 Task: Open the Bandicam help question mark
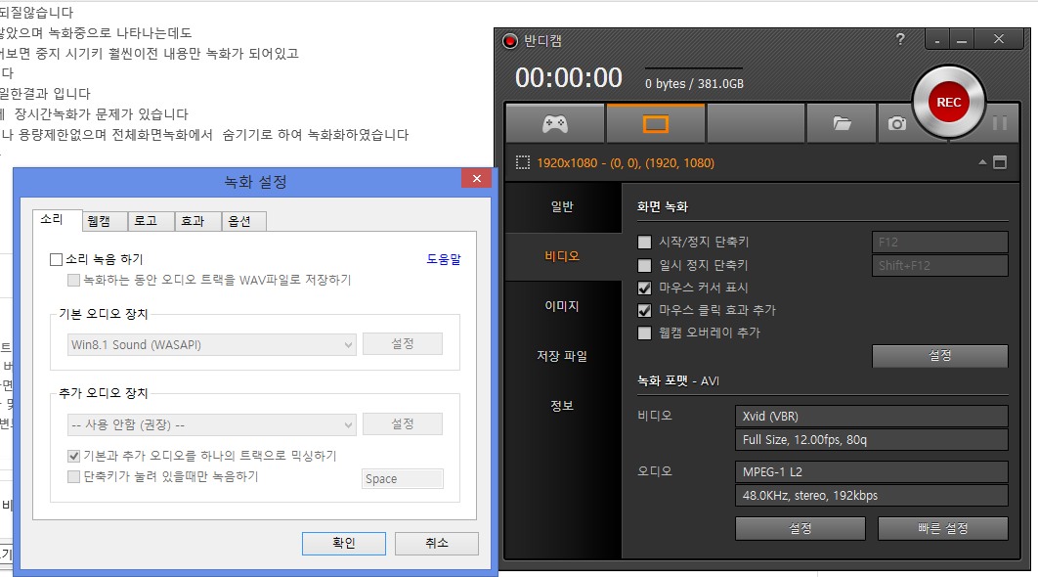click(x=900, y=39)
